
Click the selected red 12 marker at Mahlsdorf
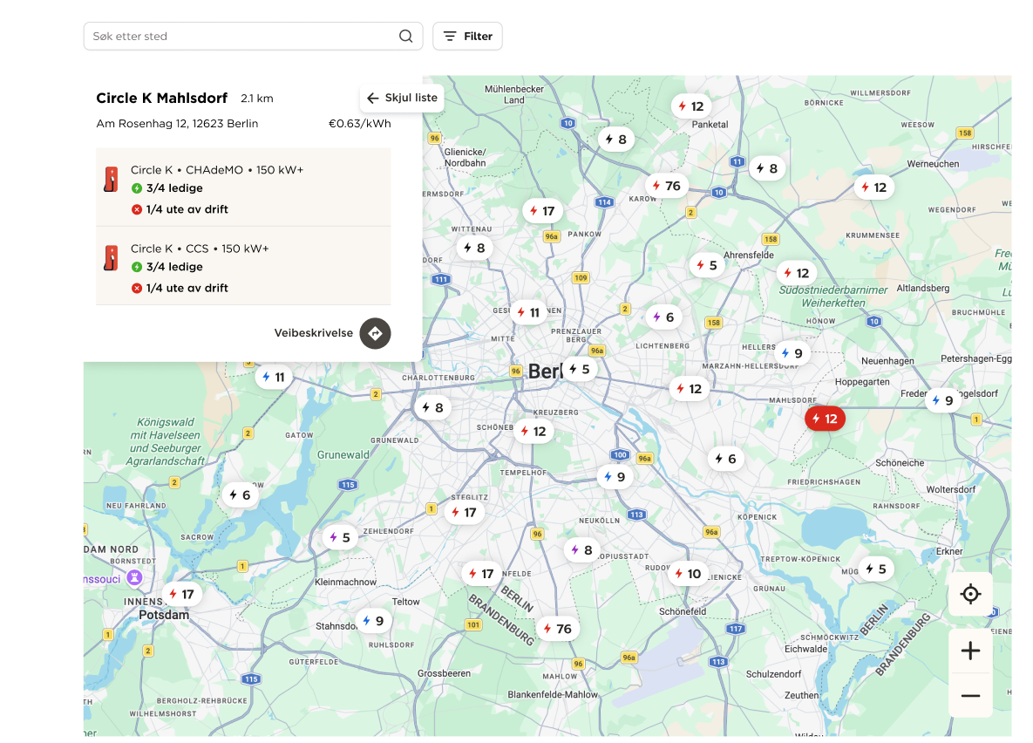point(825,419)
